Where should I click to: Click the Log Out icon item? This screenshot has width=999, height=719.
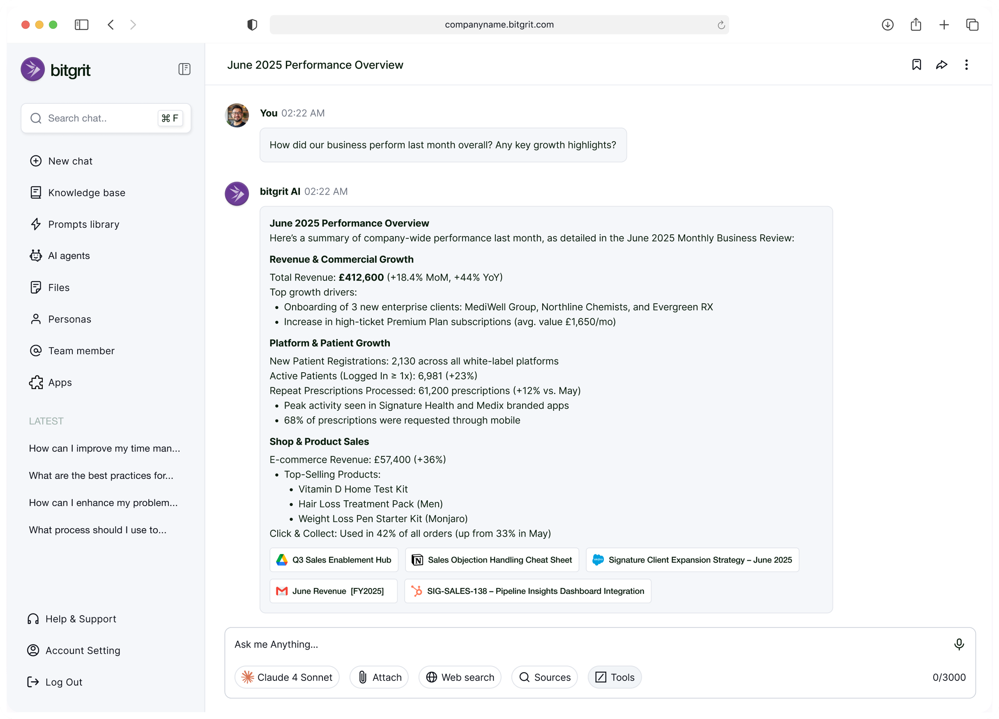[x=64, y=682]
